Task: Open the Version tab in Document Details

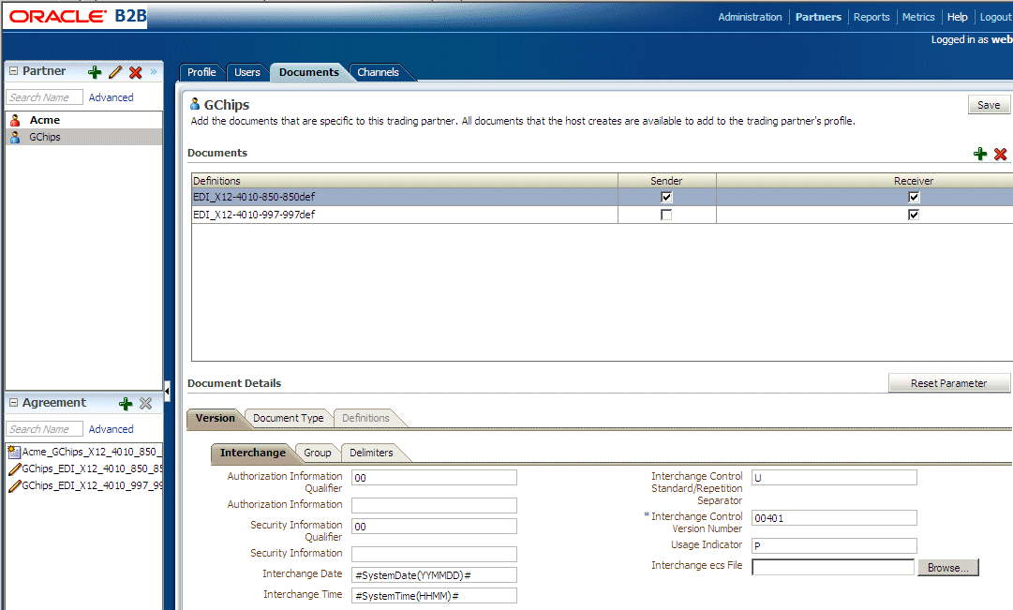Action: click(x=216, y=418)
